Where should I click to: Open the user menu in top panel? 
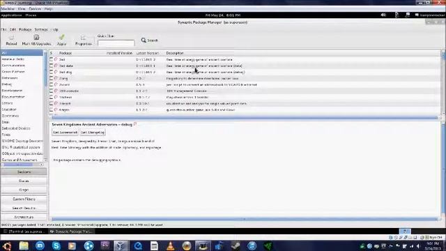pyautogui.click(x=430, y=15)
